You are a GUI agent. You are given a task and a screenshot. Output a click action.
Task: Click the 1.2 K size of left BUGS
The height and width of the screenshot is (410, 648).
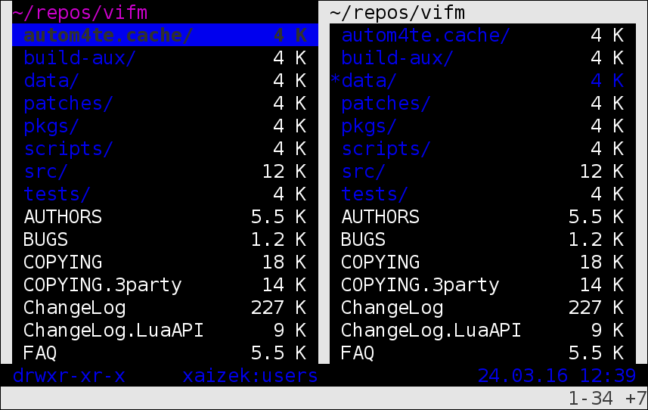point(278,240)
